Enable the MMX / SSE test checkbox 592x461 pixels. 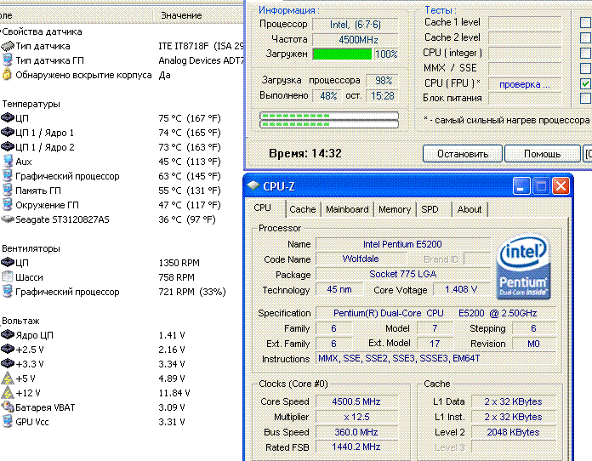tap(585, 68)
